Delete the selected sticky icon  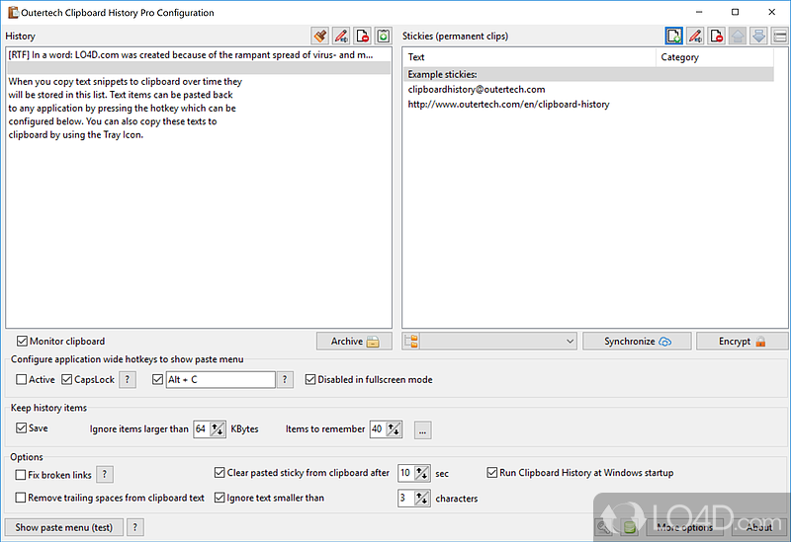[x=716, y=36]
